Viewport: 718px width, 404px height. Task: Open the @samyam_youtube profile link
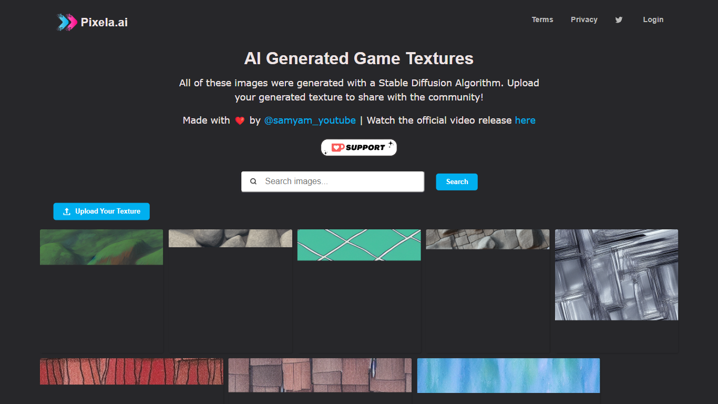[310, 120]
